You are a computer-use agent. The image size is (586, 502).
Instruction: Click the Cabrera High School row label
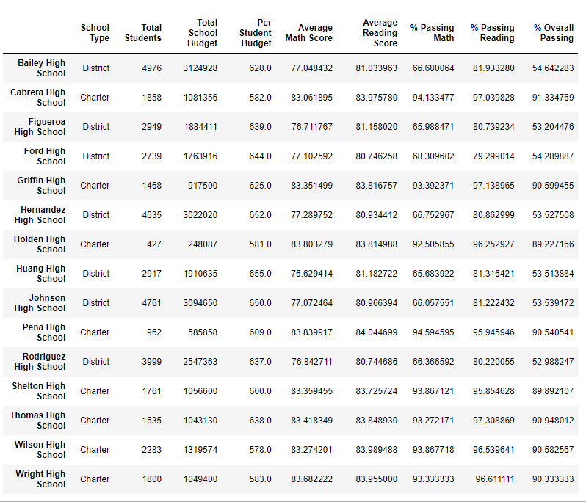[x=37, y=98]
